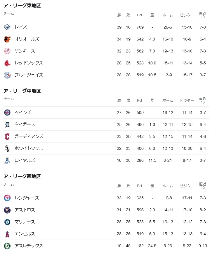The width and height of the screenshot is (217, 253).
Task: Open the truncated ホワイトソッ… team name
Action: click(x=29, y=148)
